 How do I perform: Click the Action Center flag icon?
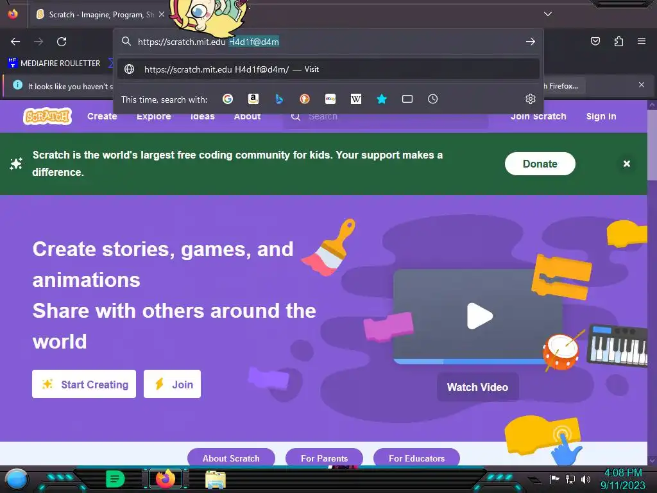click(x=555, y=479)
